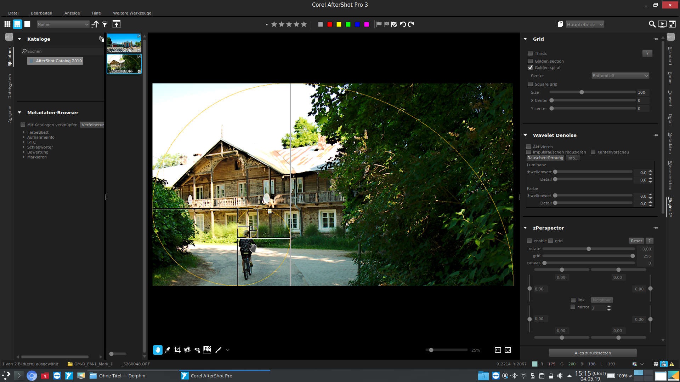Start slideshow playback icon
The height and width of the screenshot is (382, 680).
[x=662, y=24]
